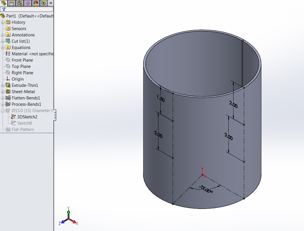Open the ConfigurationManager tab icon
The width and height of the screenshot is (304, 231).
click(x=20, y=3)
